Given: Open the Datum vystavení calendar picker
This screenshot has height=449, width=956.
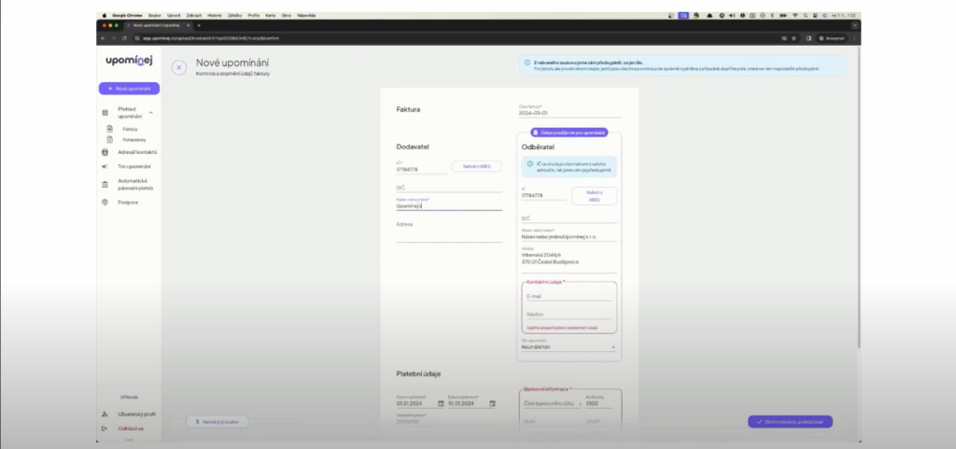Looking at the screenshot, I should [441, 403].
